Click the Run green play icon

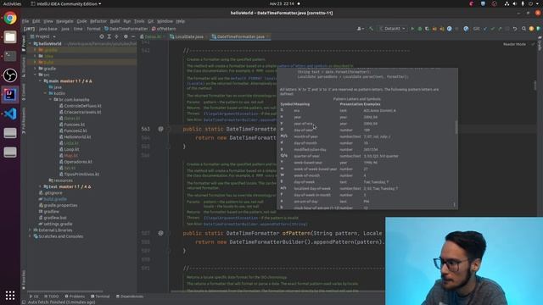412,29
